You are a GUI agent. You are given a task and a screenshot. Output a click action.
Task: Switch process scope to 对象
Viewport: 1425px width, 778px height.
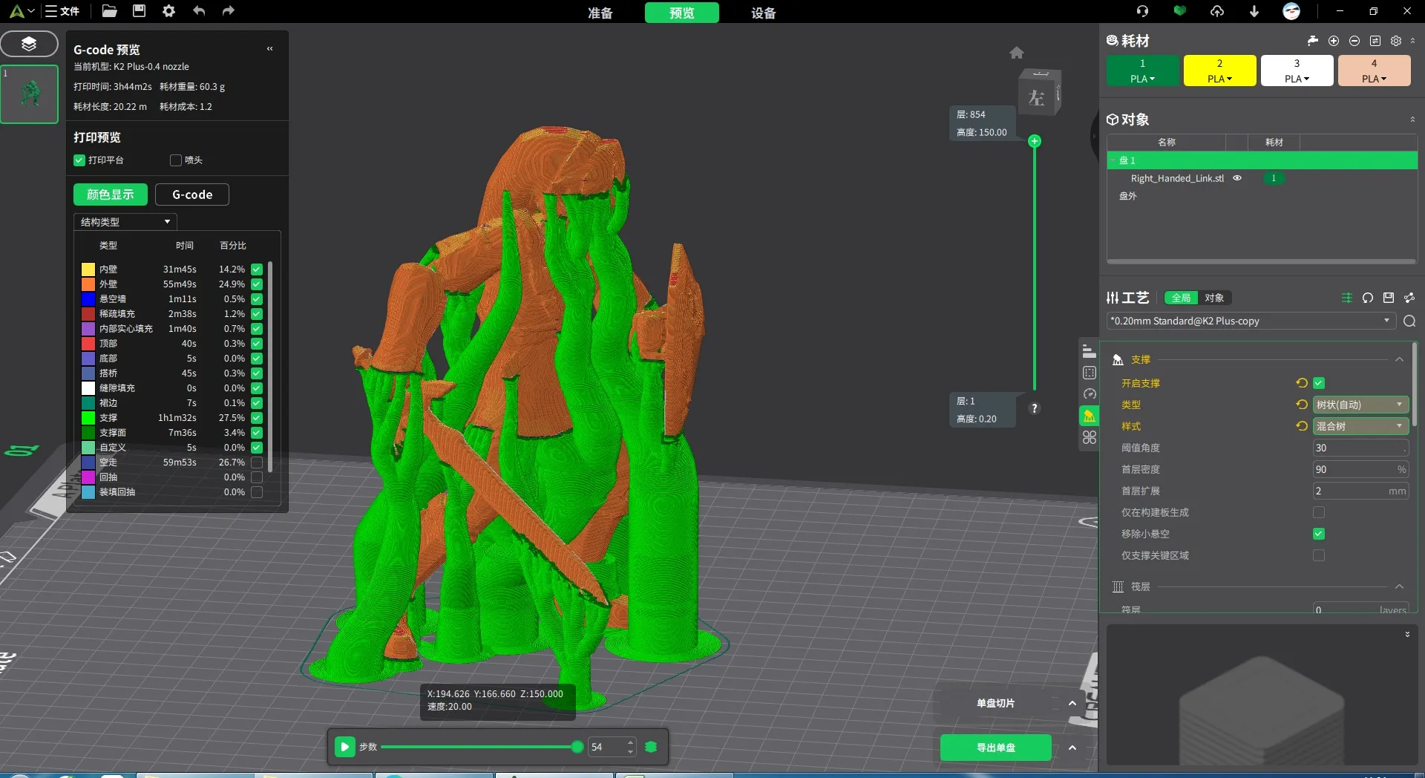tap(1214, 298)
